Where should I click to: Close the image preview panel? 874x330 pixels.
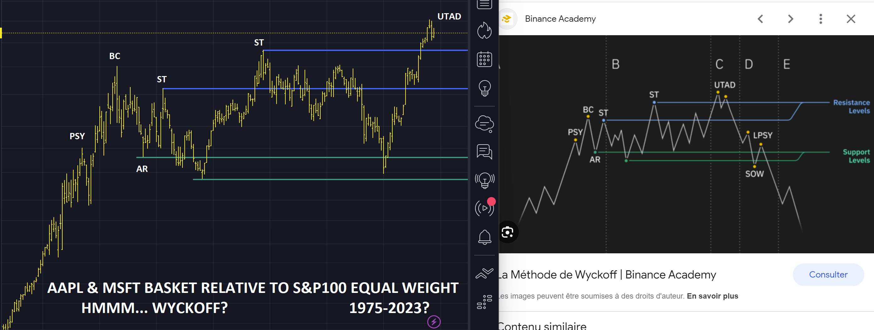pyautogui.click(x=851, y=19)
